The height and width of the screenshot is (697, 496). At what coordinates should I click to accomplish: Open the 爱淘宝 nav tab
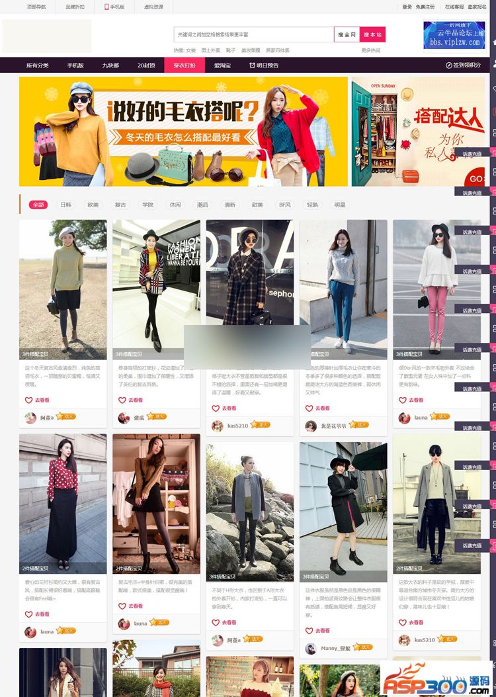[x=222, y=66]
